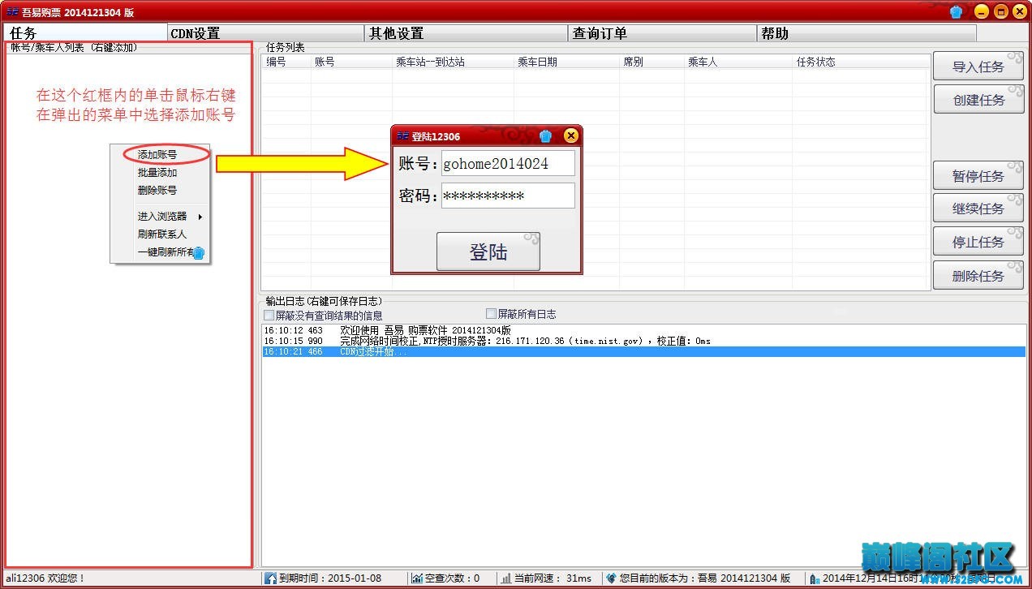This screenshot has height=589, width=1032.
Task: Open the 查询订单 tab
Action: pyautogui.click(x=663, y=33)
